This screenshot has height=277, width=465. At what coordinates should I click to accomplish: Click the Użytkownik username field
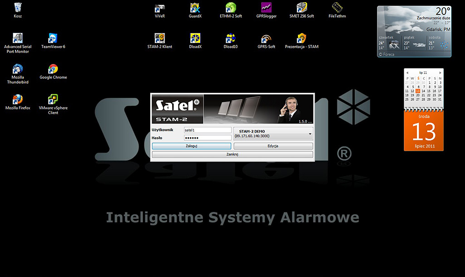point(207,130)
